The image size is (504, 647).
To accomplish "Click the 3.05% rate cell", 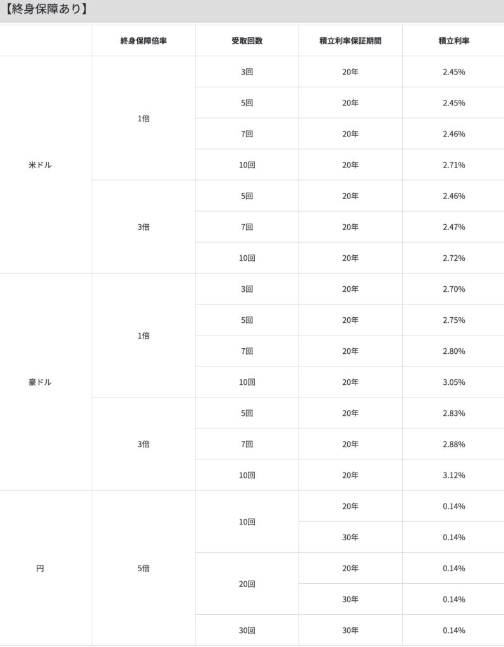I will tap(454, 382).
